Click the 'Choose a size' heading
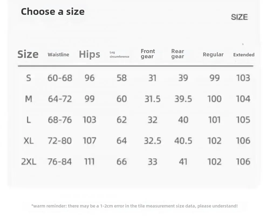267x218 pixels. pyautogui.click(x=53, y=12)
